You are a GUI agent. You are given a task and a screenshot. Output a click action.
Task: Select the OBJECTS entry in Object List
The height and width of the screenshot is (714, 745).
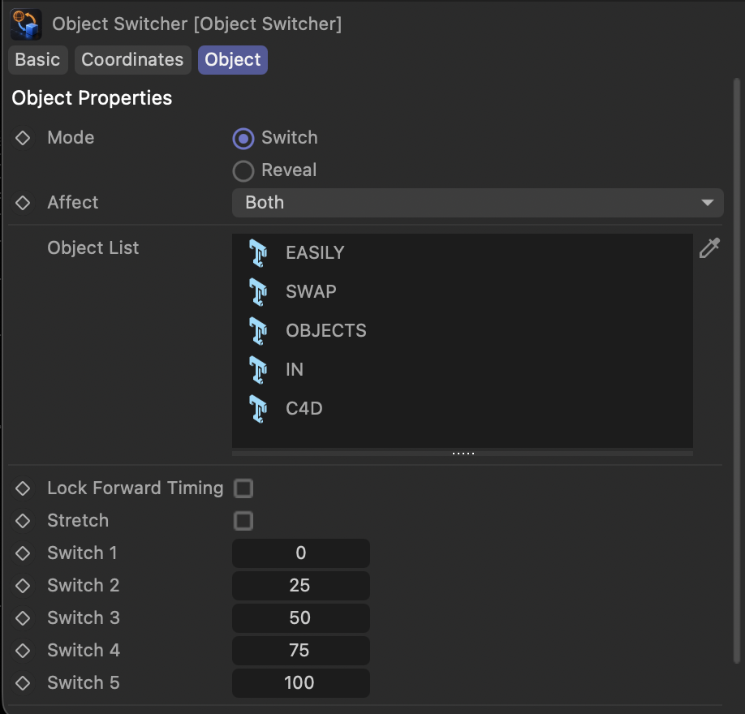pos(463,331)
